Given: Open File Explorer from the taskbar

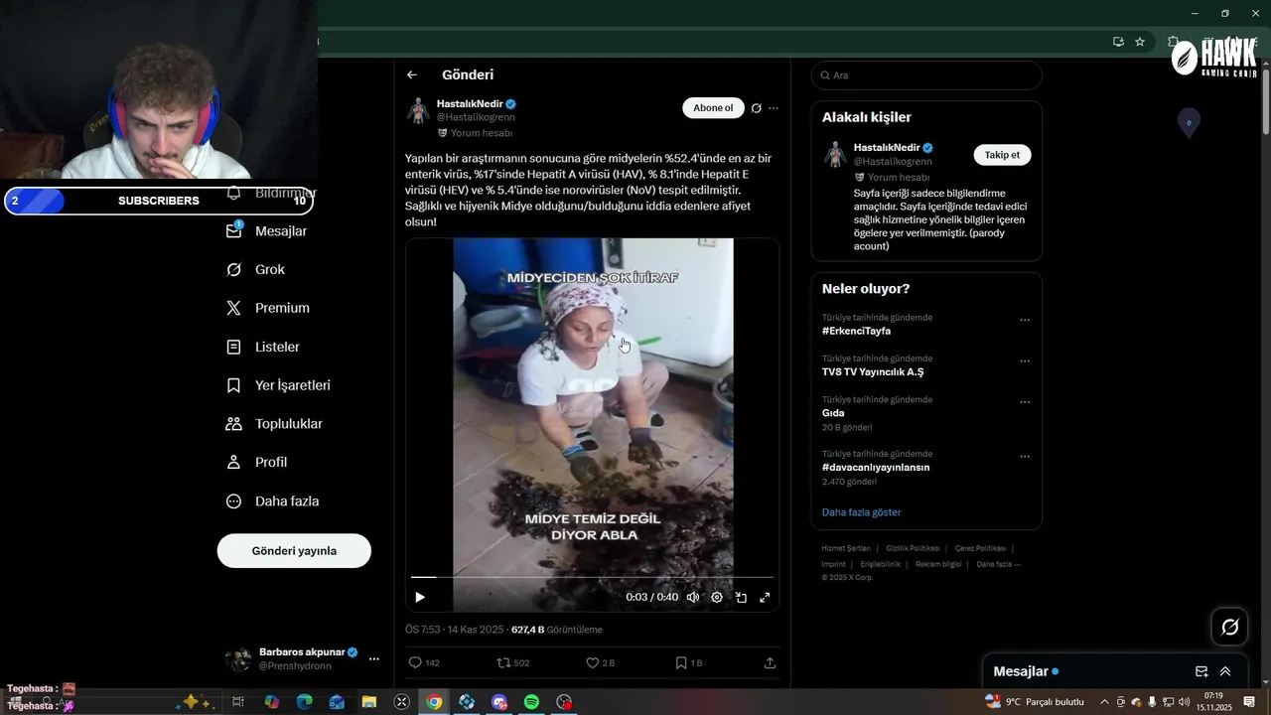Looking at the screenshot, I should click(368, 702).
